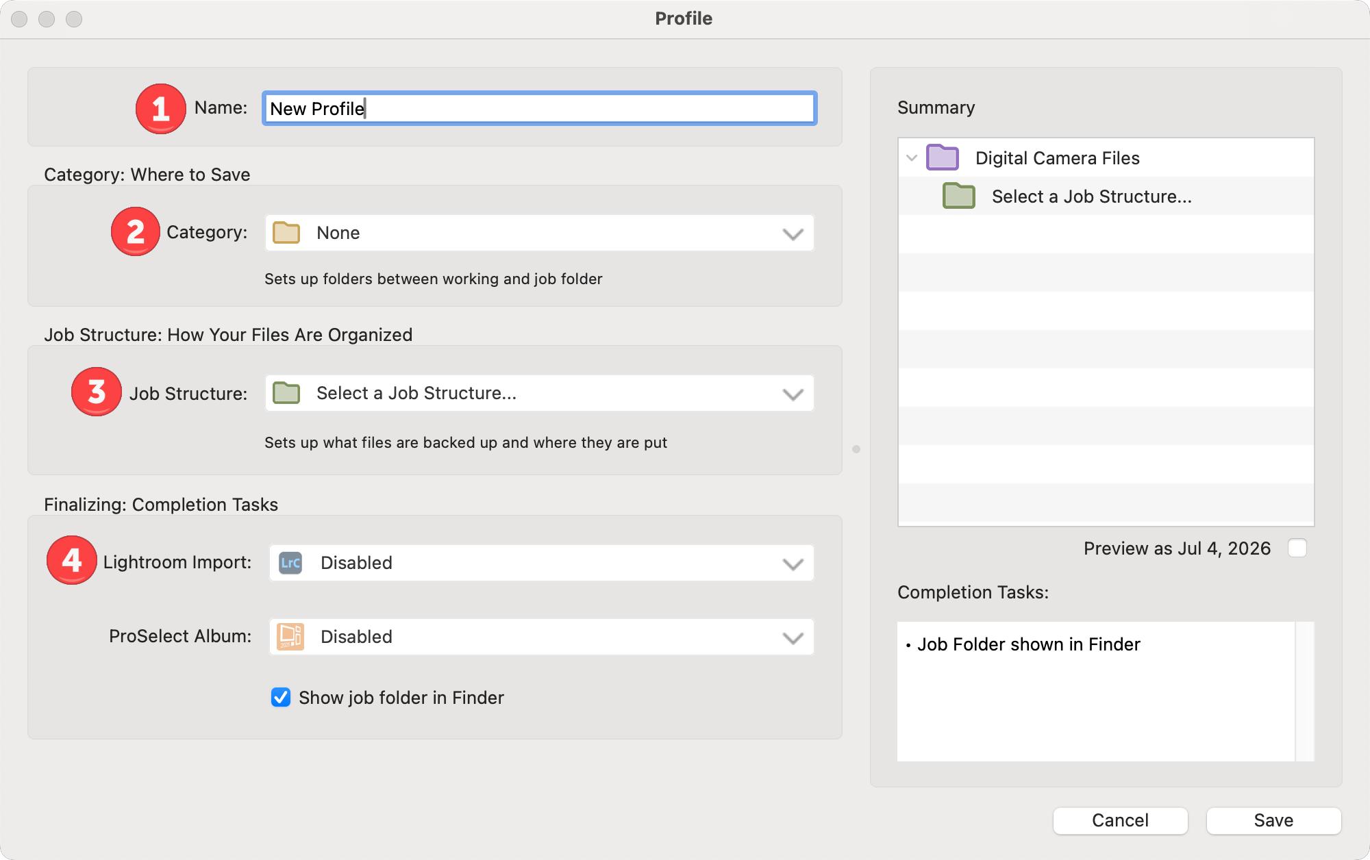Screen dimensions: 1370x860
Task: Click the red step 4 badge
Action: 72,561
